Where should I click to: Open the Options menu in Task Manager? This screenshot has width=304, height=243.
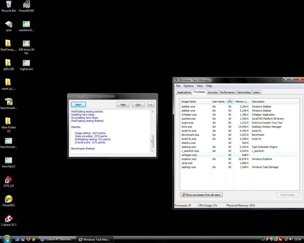point(188,86)
